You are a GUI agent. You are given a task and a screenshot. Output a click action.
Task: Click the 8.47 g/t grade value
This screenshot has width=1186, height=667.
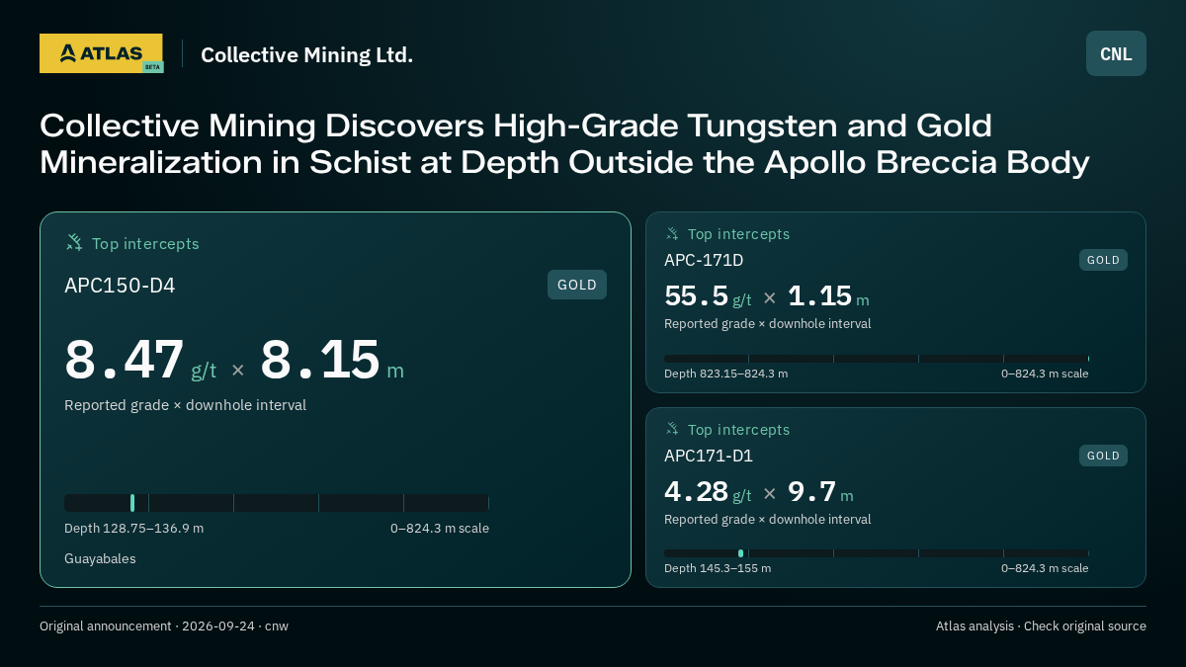coord(140,360)
